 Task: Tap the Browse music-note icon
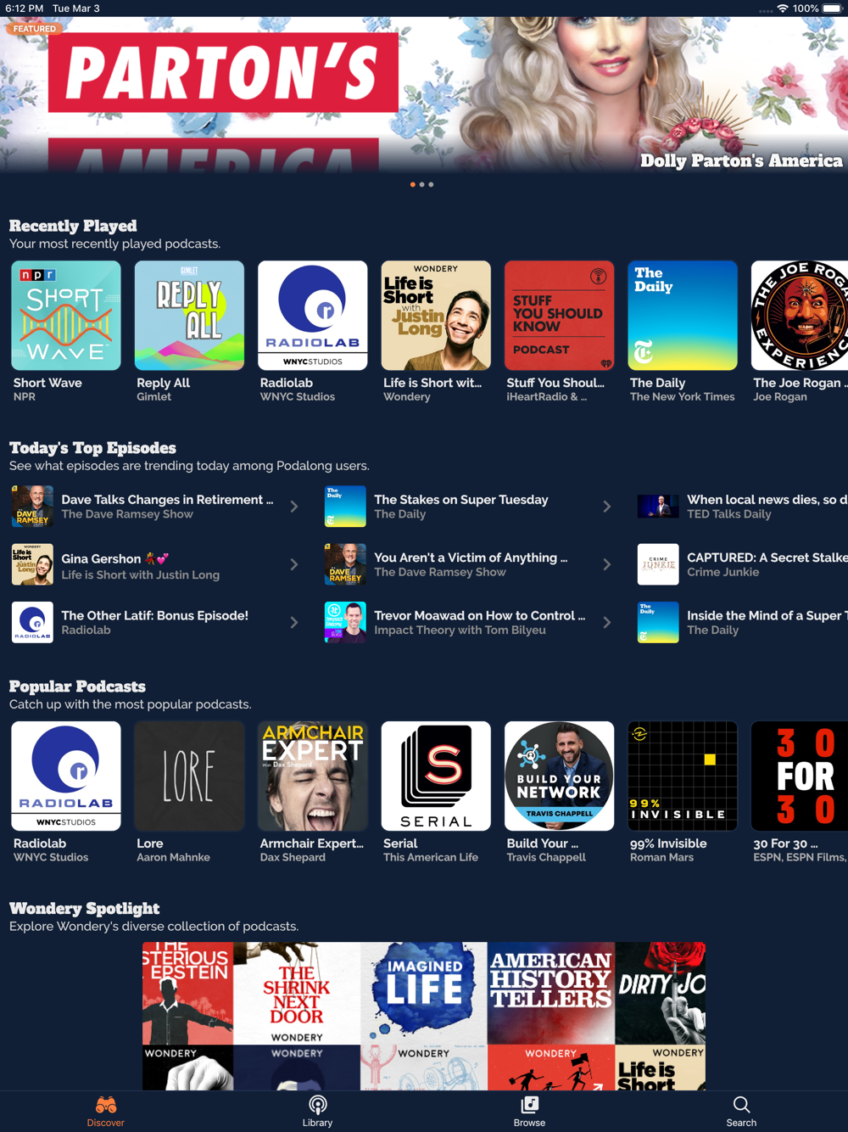coord(530,1104)
